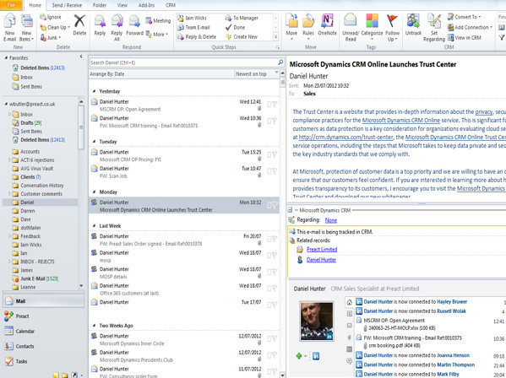Flag the FW: Microsoft CRM training email
This screenshot has width=506, height=378.
275,121
